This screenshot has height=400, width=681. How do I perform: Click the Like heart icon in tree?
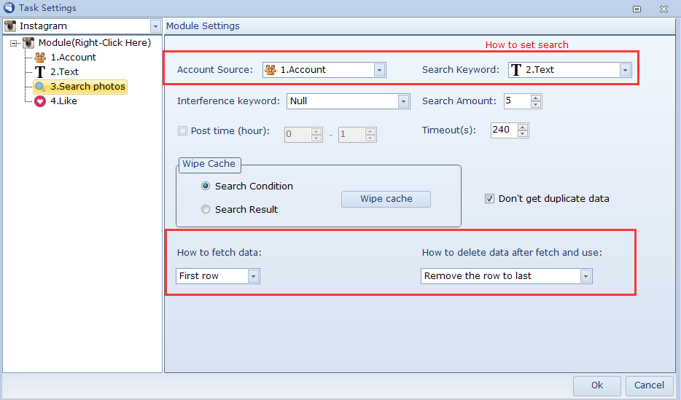(40, 101)
